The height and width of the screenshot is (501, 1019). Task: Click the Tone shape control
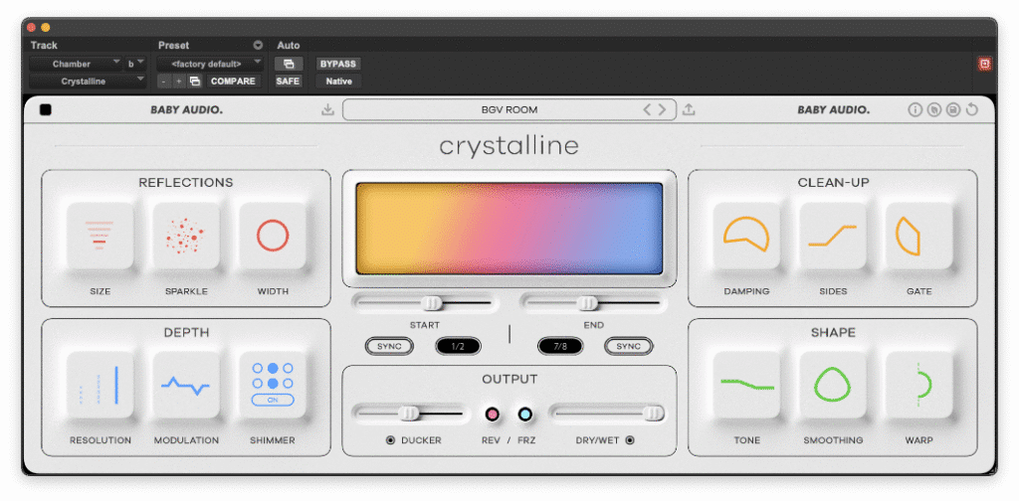pyautogui.click(x=746, y=386)
